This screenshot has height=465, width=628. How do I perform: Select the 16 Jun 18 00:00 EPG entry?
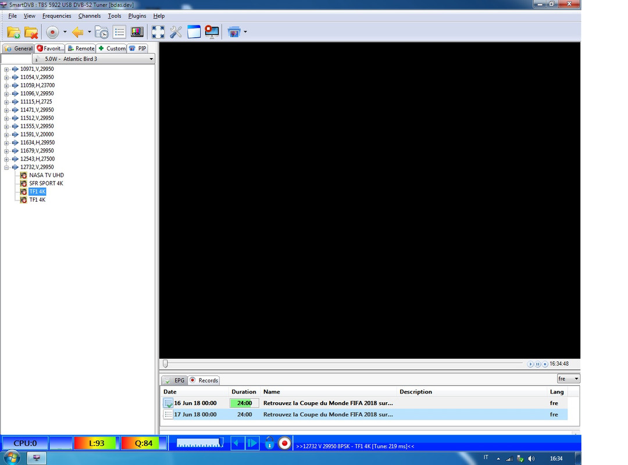pyautogui.click(x=365, y=403)
